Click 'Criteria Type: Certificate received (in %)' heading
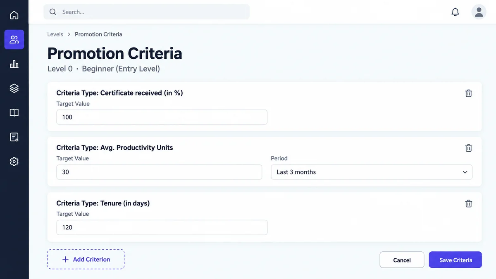496x279 pixels. (120, 93)
